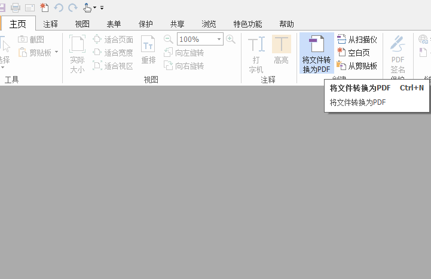
Task: Choose 适合页面 fit page option
Action: 113,40
